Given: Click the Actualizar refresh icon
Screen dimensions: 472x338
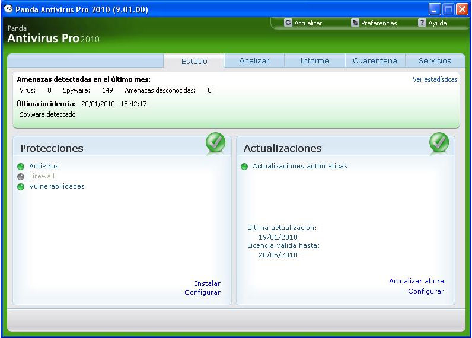Looking at the screenshot, I should coord(288,23).
